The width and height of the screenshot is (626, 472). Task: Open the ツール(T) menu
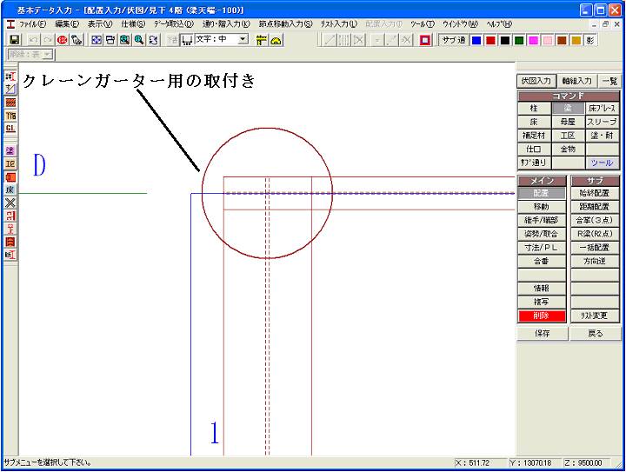pos(422,24)
